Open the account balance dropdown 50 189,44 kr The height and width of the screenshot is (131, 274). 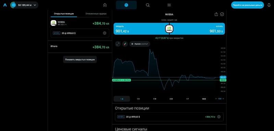click(24, 5)
